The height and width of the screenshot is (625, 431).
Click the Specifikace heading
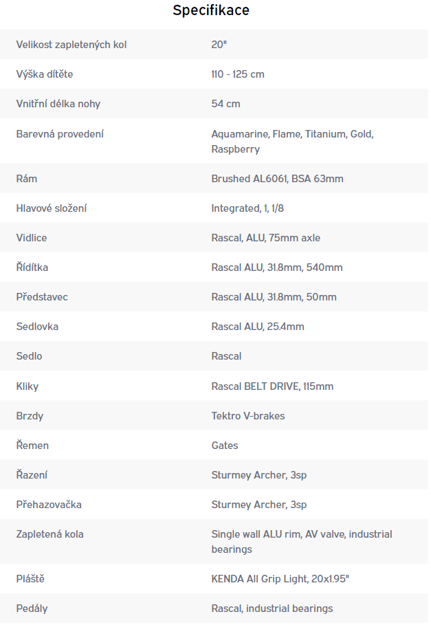(211, 10)
